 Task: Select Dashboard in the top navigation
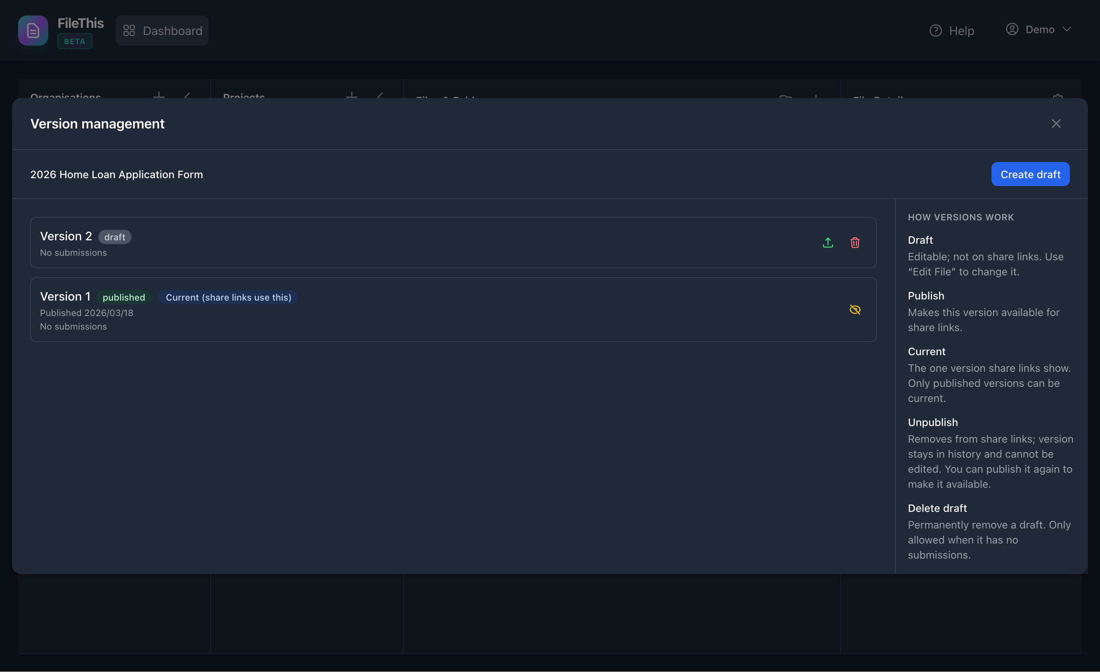(162, 31)
